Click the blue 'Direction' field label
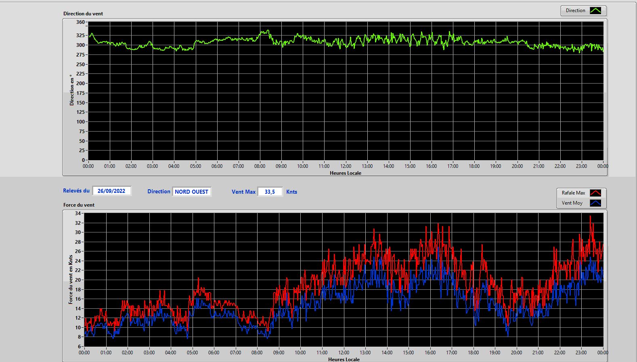Image resolution: width=637 pixels, height=362 pixels. point(159,191)
